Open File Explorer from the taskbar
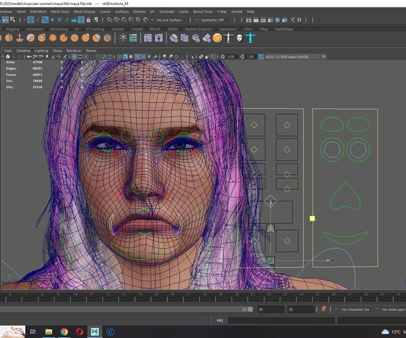 (49, 331)
